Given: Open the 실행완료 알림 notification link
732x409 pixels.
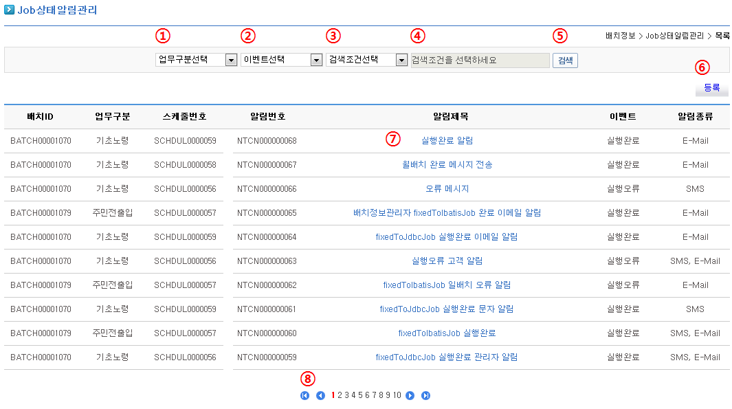Looking at the screenshot, I should tap(447, 141).
